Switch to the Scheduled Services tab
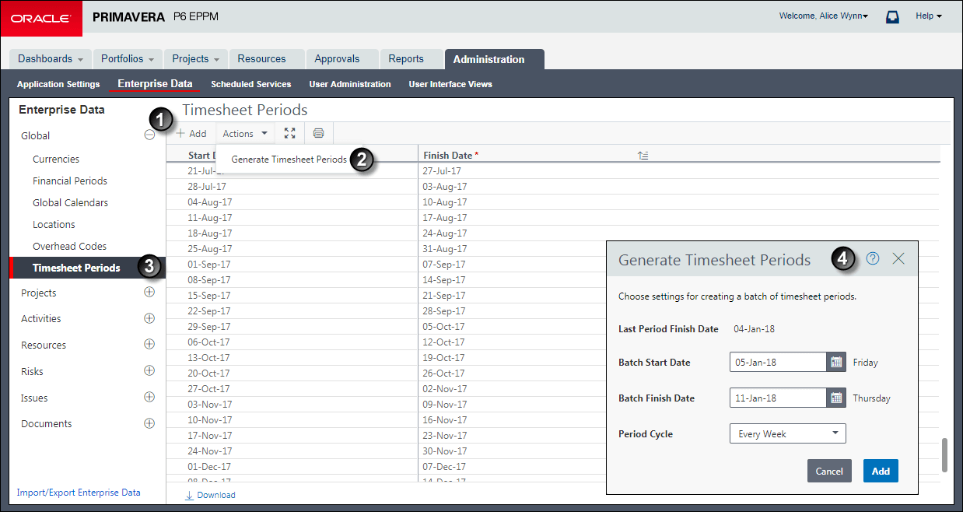The image size is (963, 512). 250,84
